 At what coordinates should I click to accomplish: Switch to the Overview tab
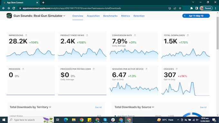78,16
